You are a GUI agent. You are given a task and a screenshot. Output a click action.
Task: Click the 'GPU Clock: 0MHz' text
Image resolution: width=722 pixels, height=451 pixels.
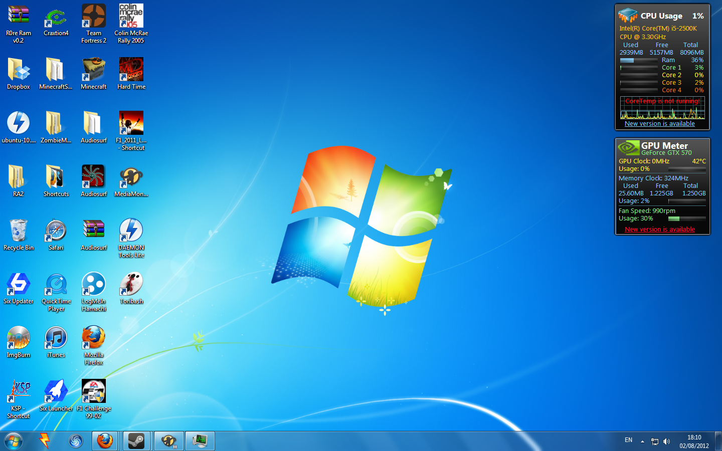[644, 161]
